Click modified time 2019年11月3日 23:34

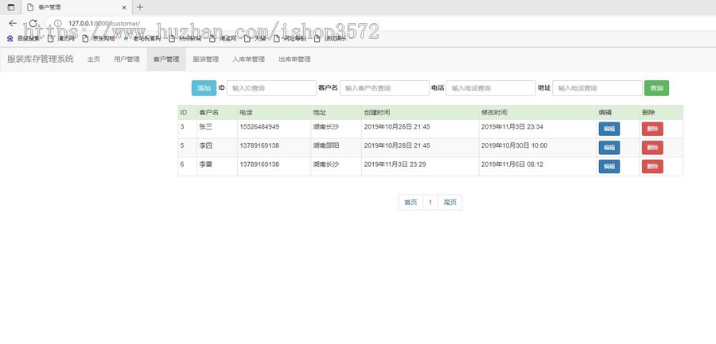(x=512, y=127)
